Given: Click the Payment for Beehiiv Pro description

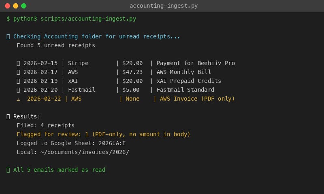Looking at the screenshot, I should 196,63.
